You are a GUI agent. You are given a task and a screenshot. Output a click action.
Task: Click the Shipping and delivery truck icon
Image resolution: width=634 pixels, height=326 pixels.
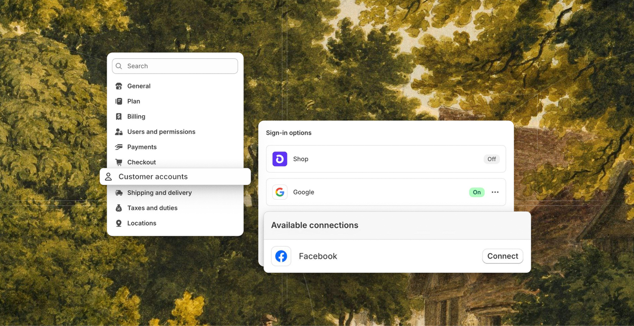click(119, 193)
